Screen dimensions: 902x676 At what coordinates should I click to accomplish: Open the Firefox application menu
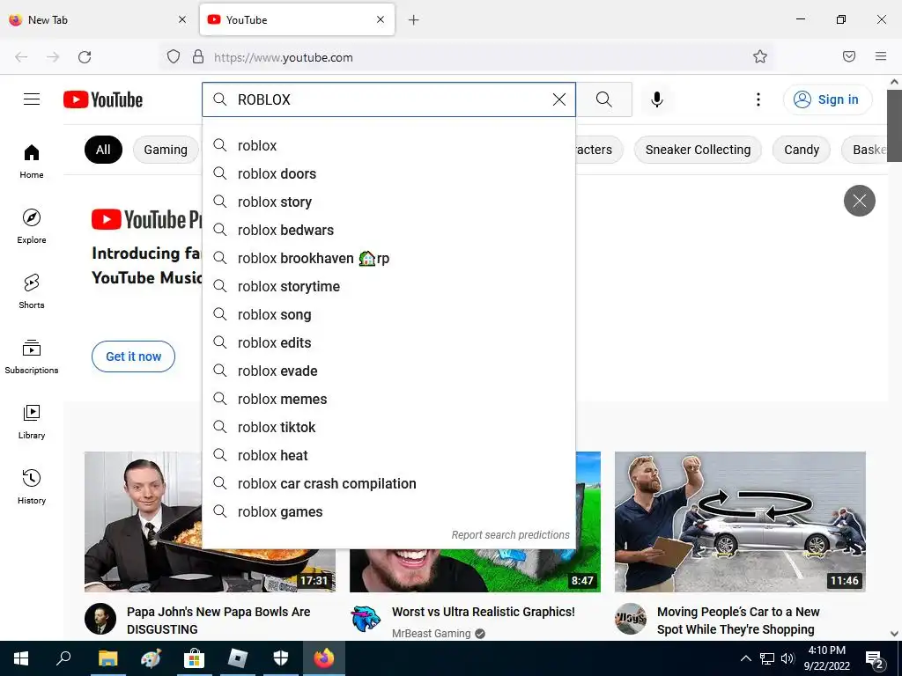(881, 56)
